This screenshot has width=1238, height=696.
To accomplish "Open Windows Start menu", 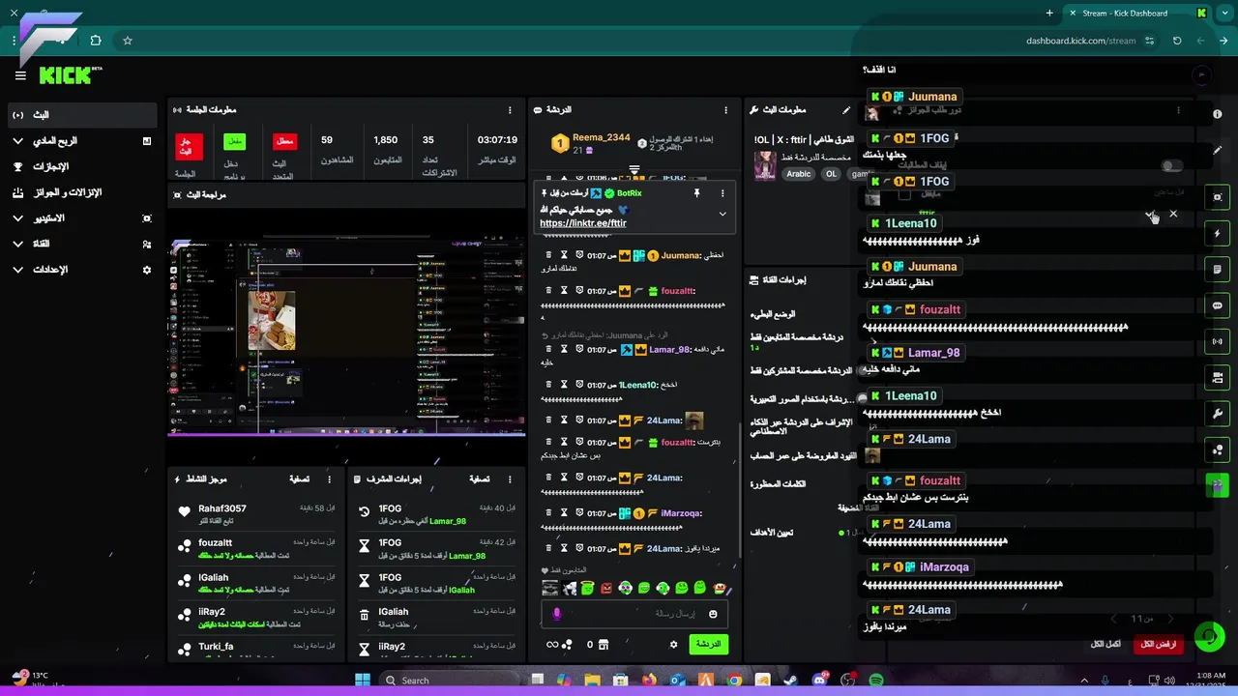I will pos(363,680).
